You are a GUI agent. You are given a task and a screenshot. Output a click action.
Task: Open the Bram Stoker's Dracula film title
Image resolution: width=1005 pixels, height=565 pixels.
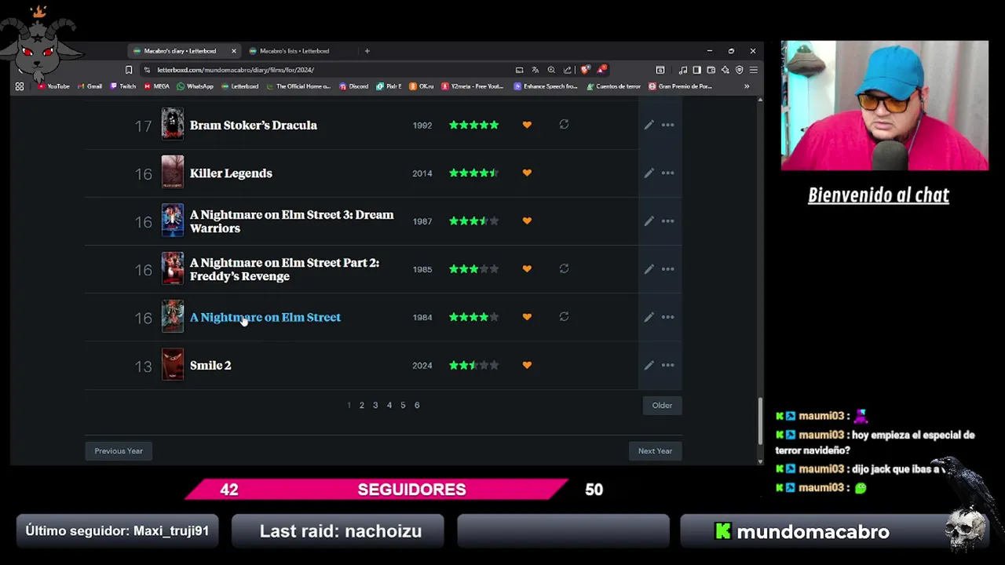254,125
